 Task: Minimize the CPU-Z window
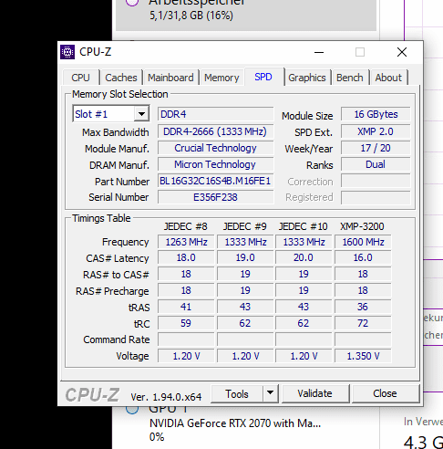pos(319,52)
